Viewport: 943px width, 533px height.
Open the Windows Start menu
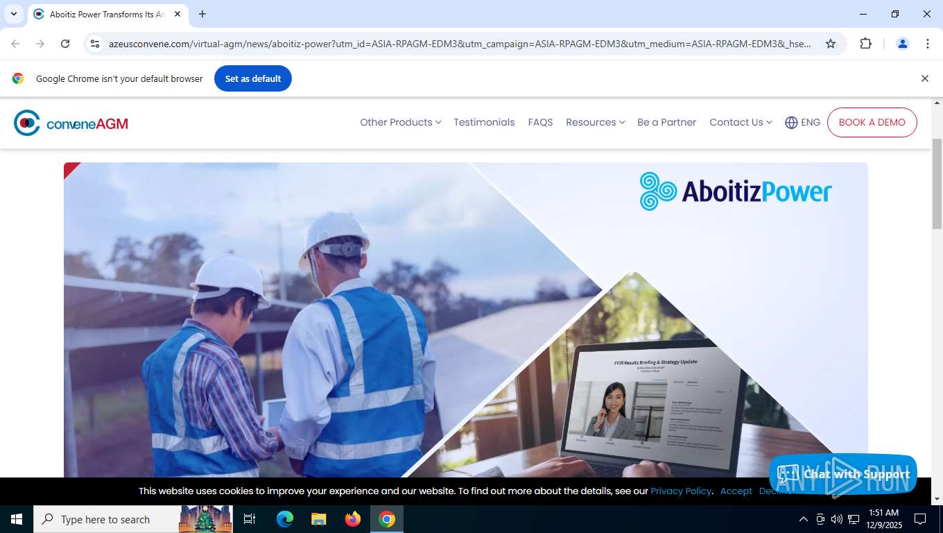point(17,519)
